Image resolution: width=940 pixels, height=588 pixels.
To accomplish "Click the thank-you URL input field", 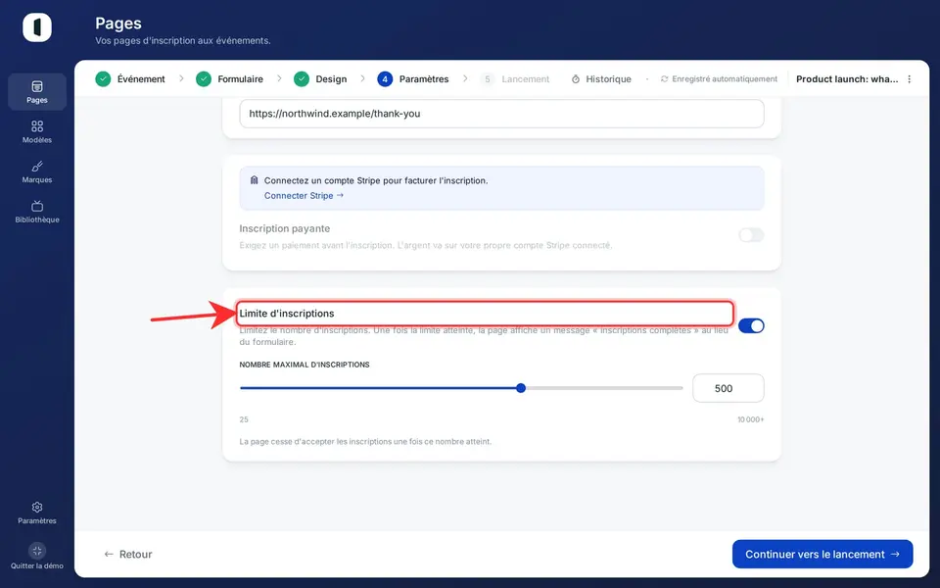I will tap(501, 114).
